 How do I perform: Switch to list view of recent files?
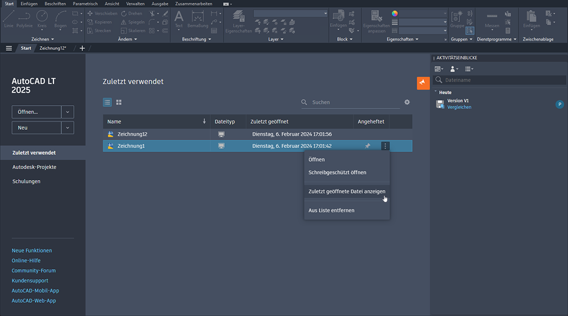[107, 102]
